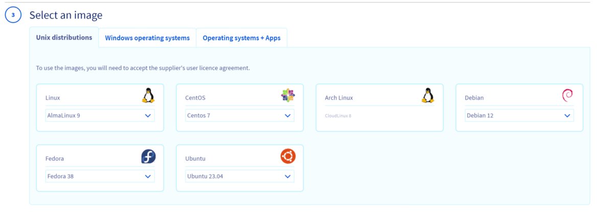598x213 pixels.
Task: Switch to Windows operating systems tab
Action: (147, 38)
